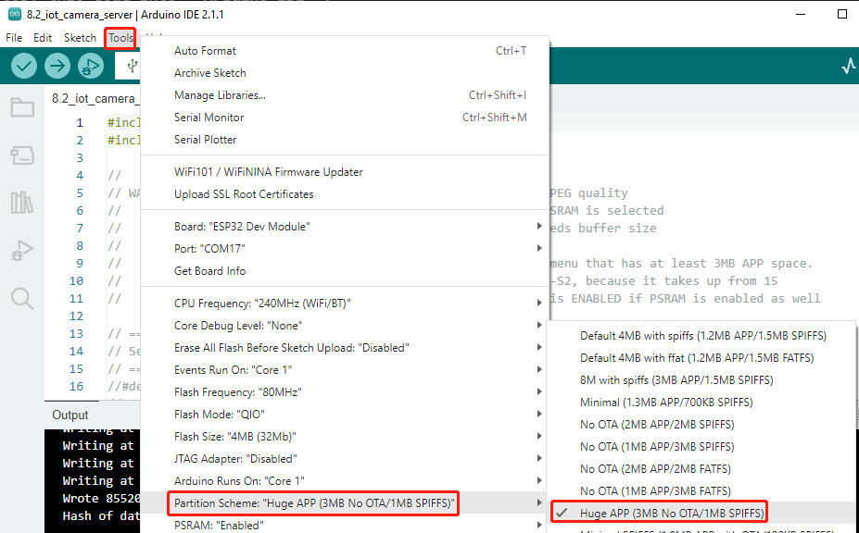The height and width of the screenshot is (533, 859).
Task: Select No OTA (1MB APP/3MB SPIFFS)
Action: [701, 447]
